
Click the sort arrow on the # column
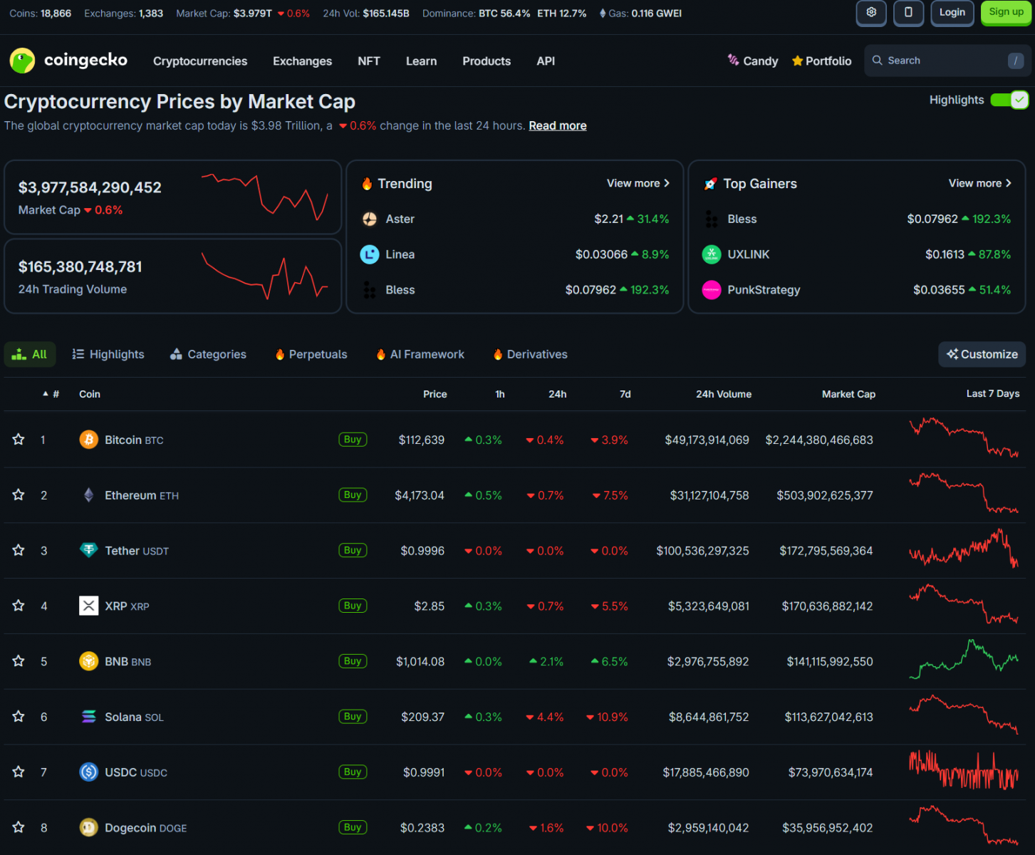(46, 393)
